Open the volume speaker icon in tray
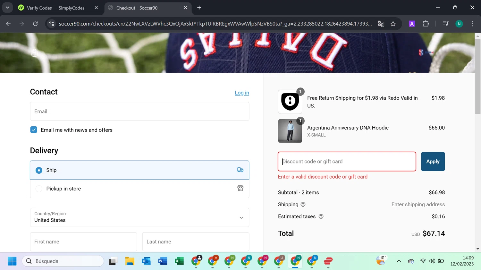This screenshot has width=481, height=270. pyautogui.click(x=432, y=261)
